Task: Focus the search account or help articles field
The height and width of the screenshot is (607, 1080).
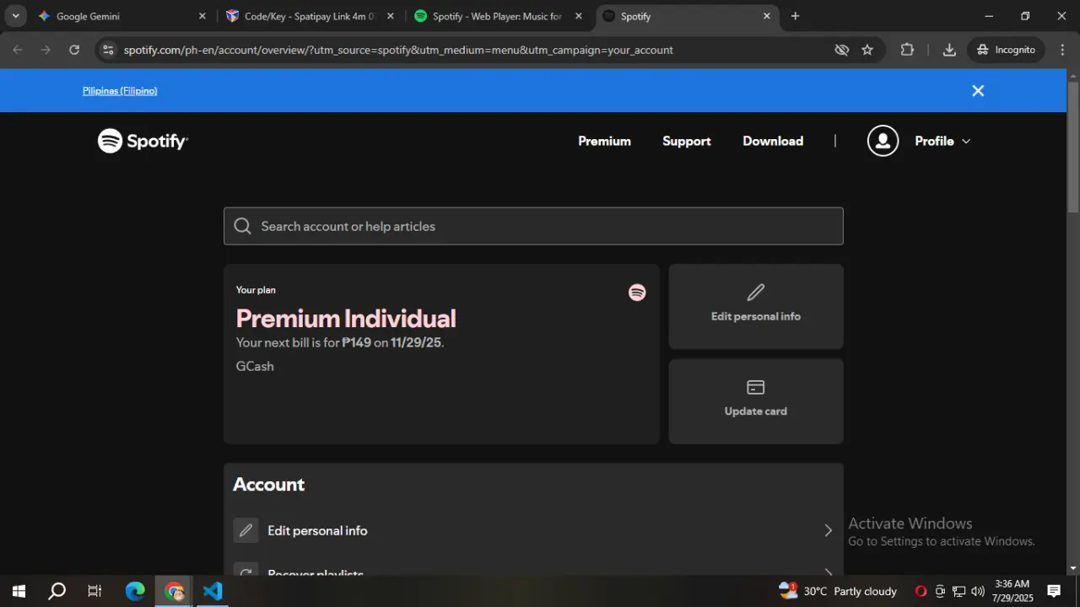Action: pos(533,226)
